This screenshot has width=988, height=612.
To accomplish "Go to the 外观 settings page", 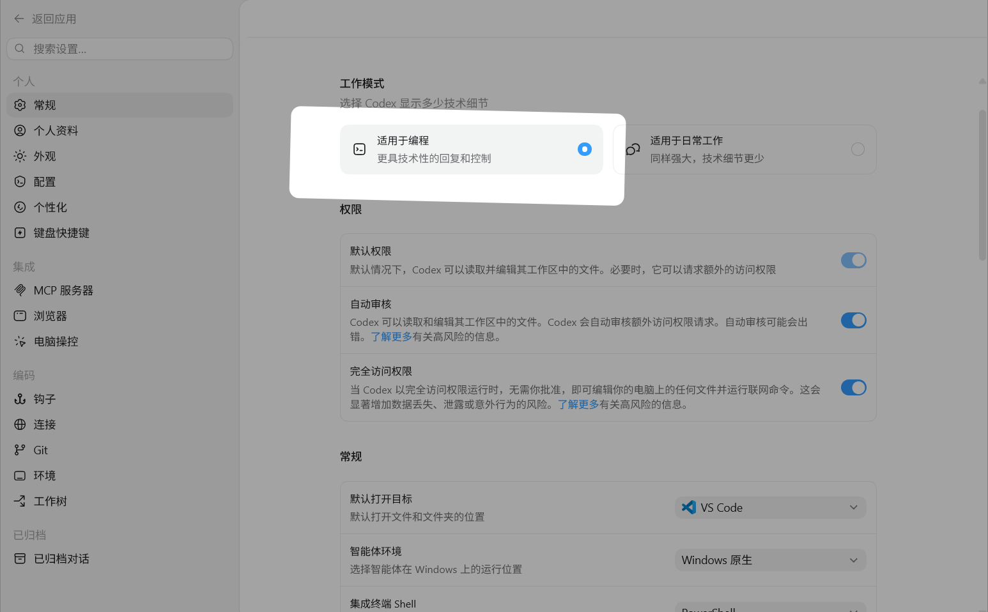I will 120,156.
